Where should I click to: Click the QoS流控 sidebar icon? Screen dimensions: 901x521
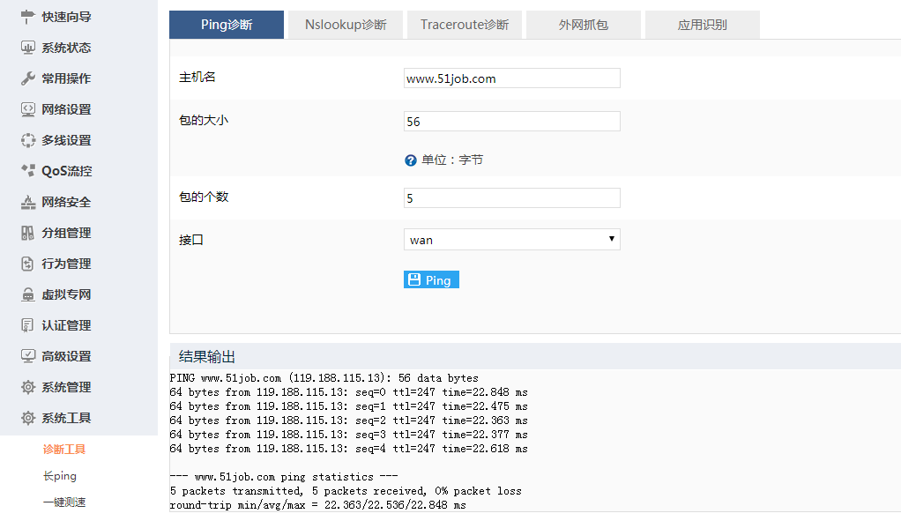point(28,171)
